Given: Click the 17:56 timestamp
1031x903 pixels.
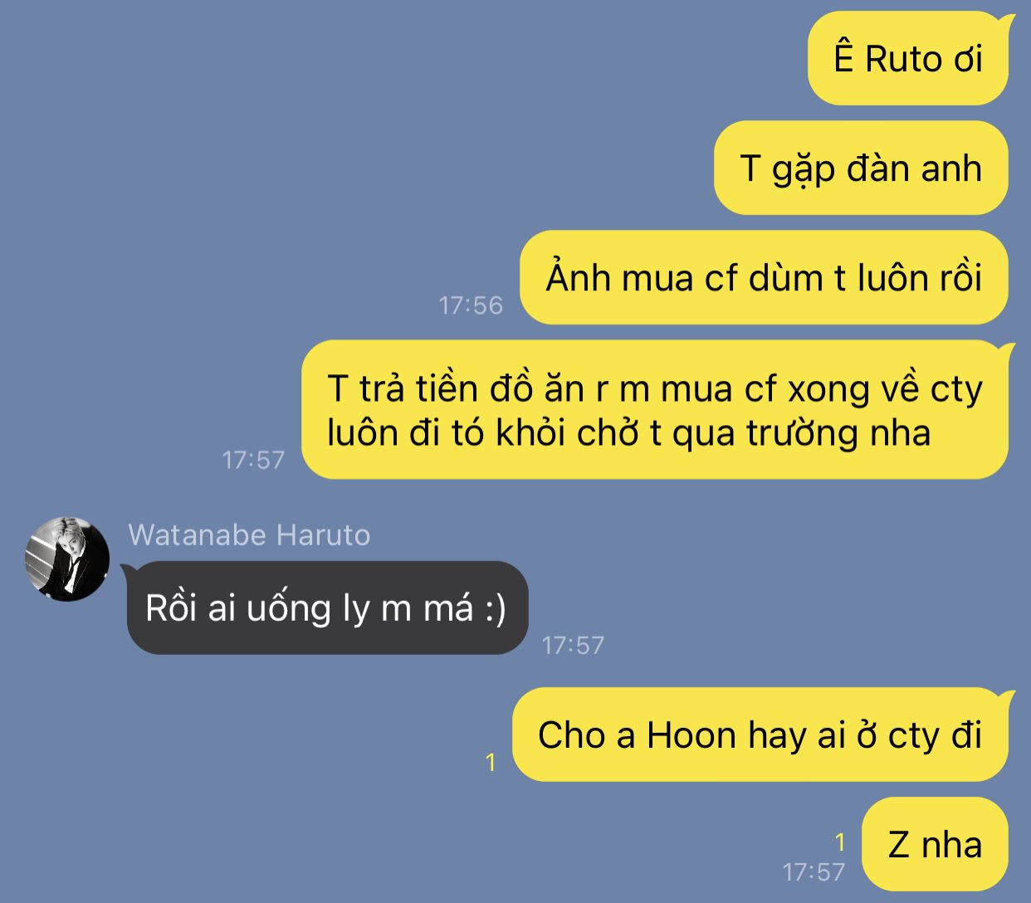Looking at the screenshot, I should click(471, 305).
